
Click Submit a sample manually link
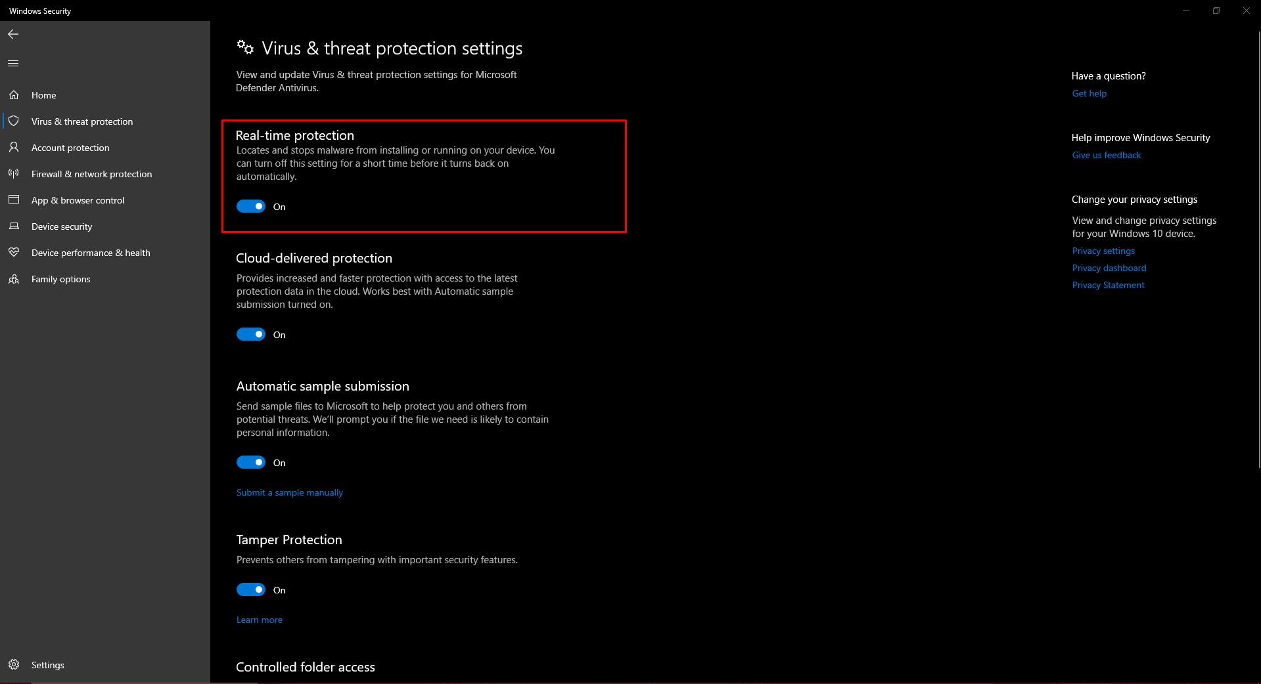[290, 492]
